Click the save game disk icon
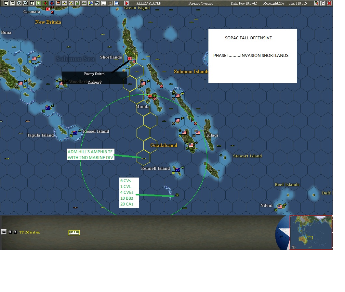Screen dimensions: 345x292 [x=6, y=3]
